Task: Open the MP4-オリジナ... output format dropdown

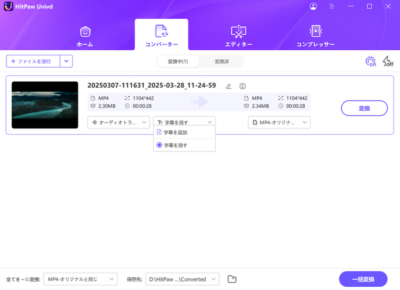Action: point(279,122)
